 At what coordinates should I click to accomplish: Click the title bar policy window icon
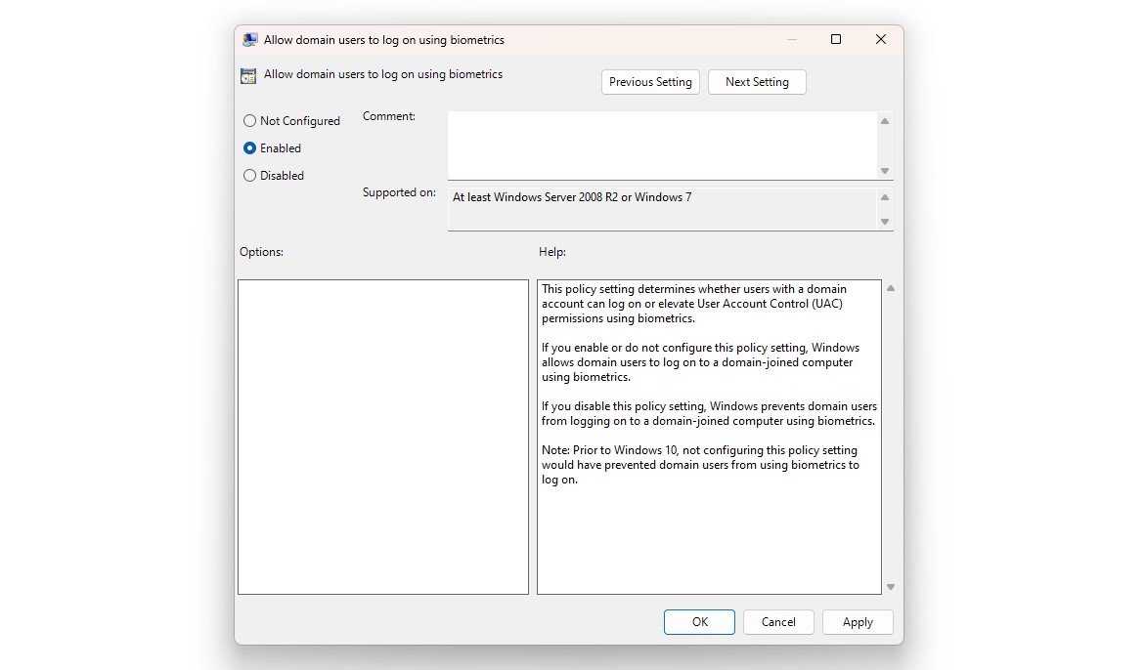[x=249, y=40]
